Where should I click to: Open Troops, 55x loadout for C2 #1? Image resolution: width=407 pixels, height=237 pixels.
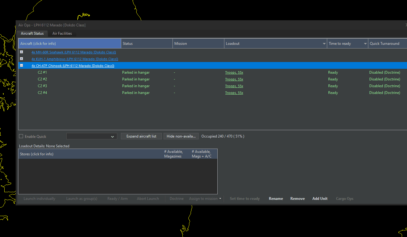pyautogui.click(x=234, y=72)
